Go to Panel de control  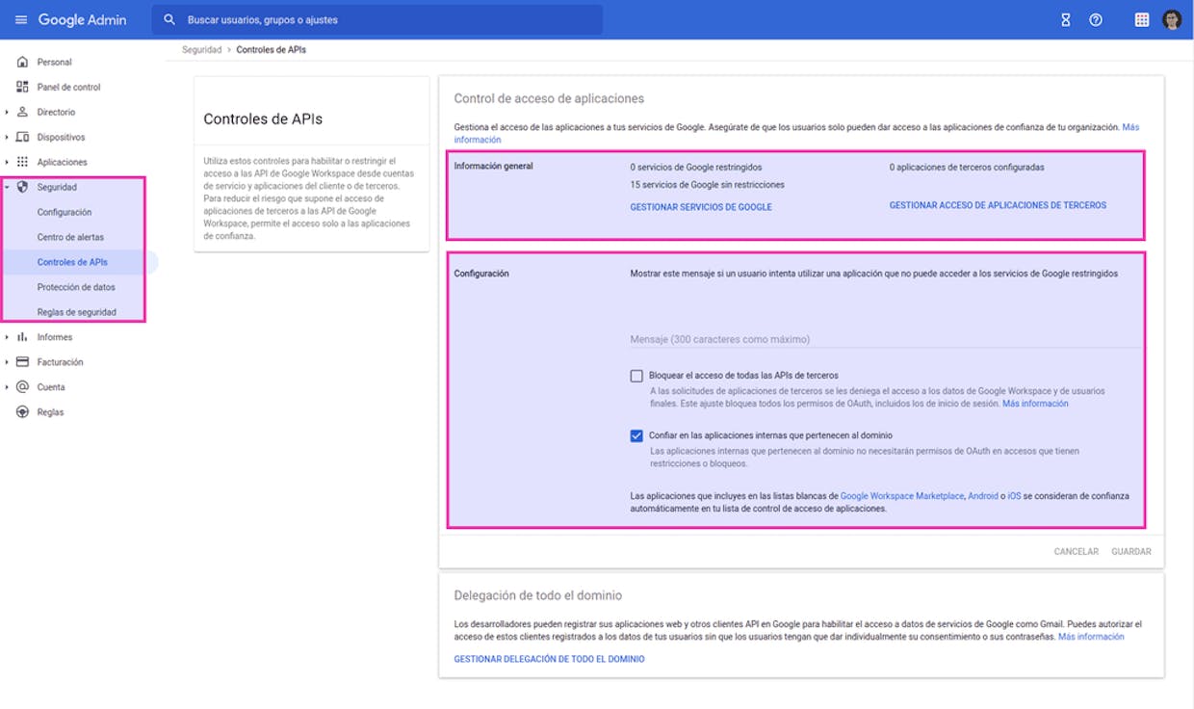point(69,87)
